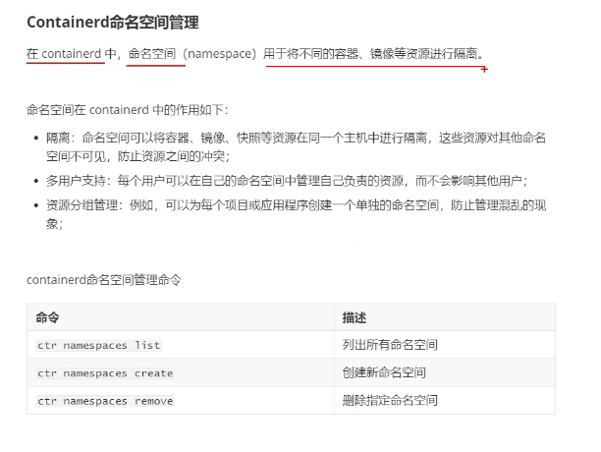The image size is (601, 452).
Task: Select the ctr namespaces create command
Action: point(105,373)
